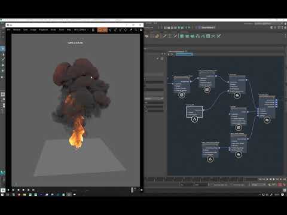The height and width of the screenshot is (215, 287).
Task: Open the Image menu in the viewer window
Action: click(33, 30)
